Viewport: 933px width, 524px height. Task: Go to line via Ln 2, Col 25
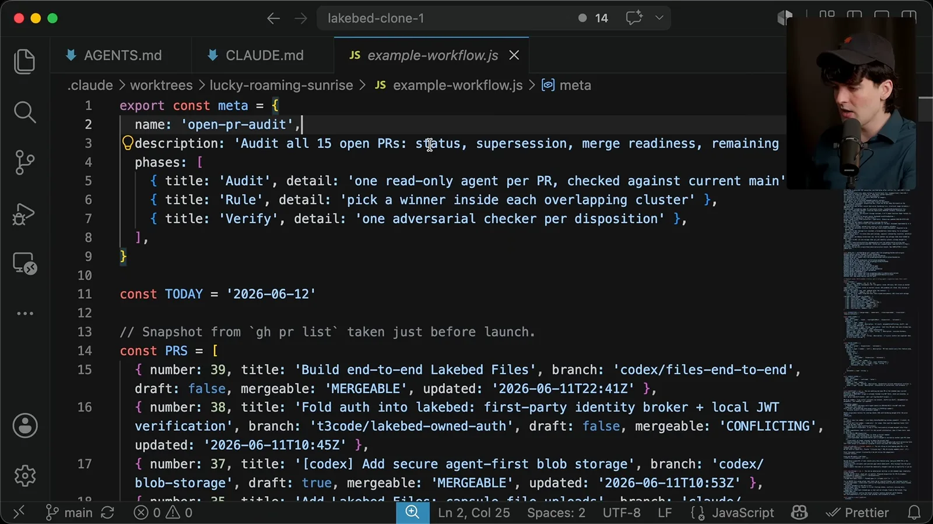[474, 512]
